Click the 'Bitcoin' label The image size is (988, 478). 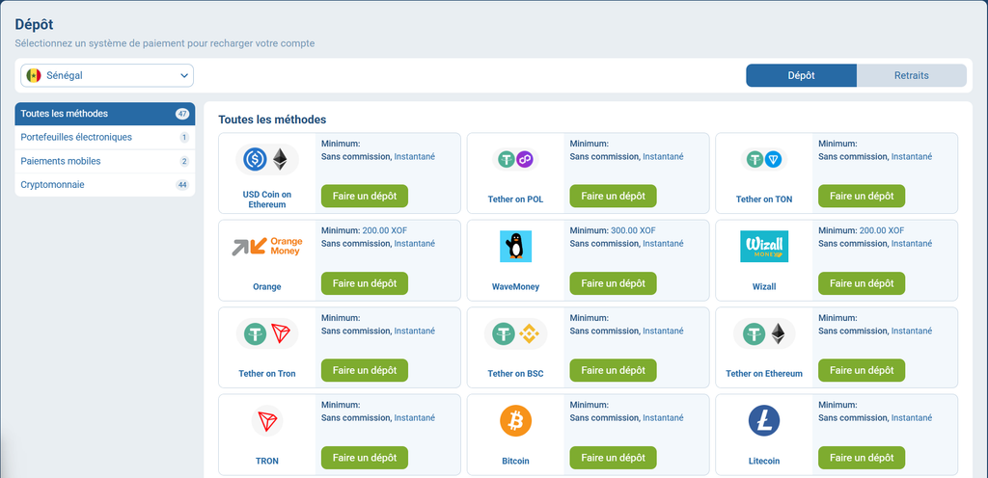point(515,461)
